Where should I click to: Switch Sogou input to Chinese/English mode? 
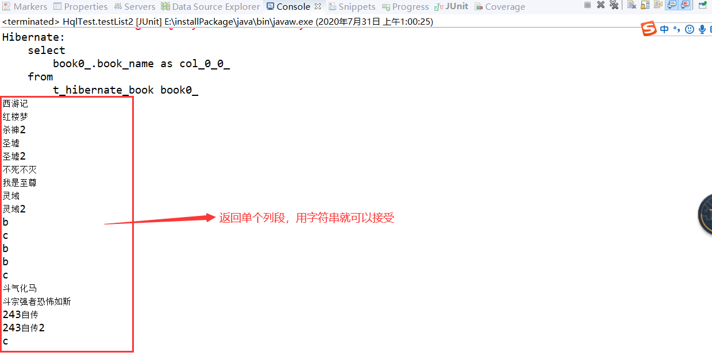coord(664,29)
